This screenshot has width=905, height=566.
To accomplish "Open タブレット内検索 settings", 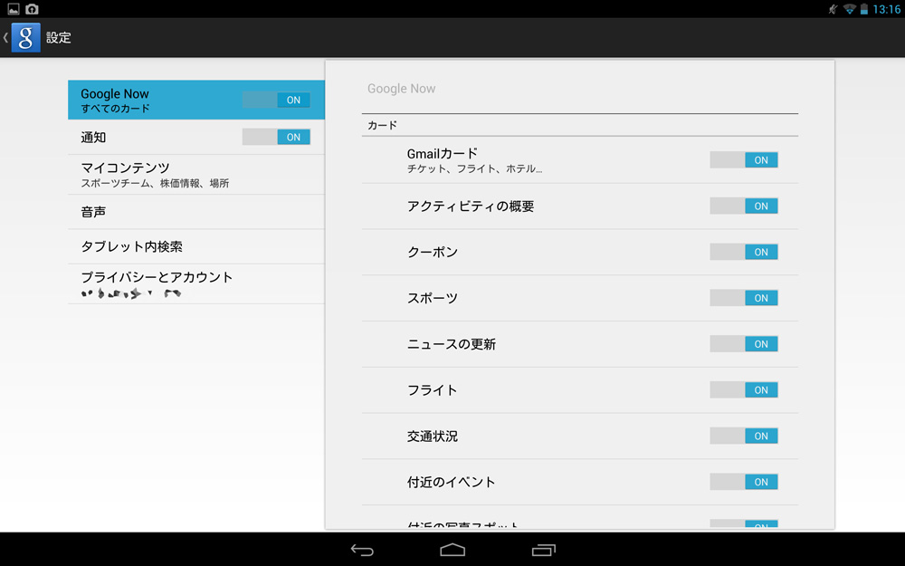I will [x=196, y=246].
